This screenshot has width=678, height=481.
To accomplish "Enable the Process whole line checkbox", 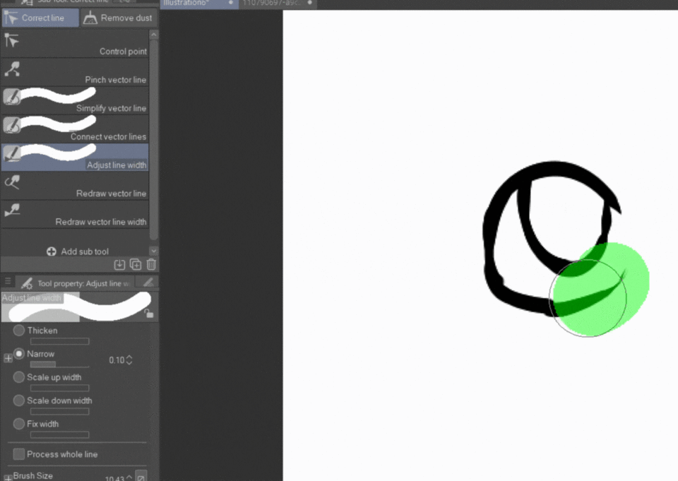I will [x=18, y=454].
